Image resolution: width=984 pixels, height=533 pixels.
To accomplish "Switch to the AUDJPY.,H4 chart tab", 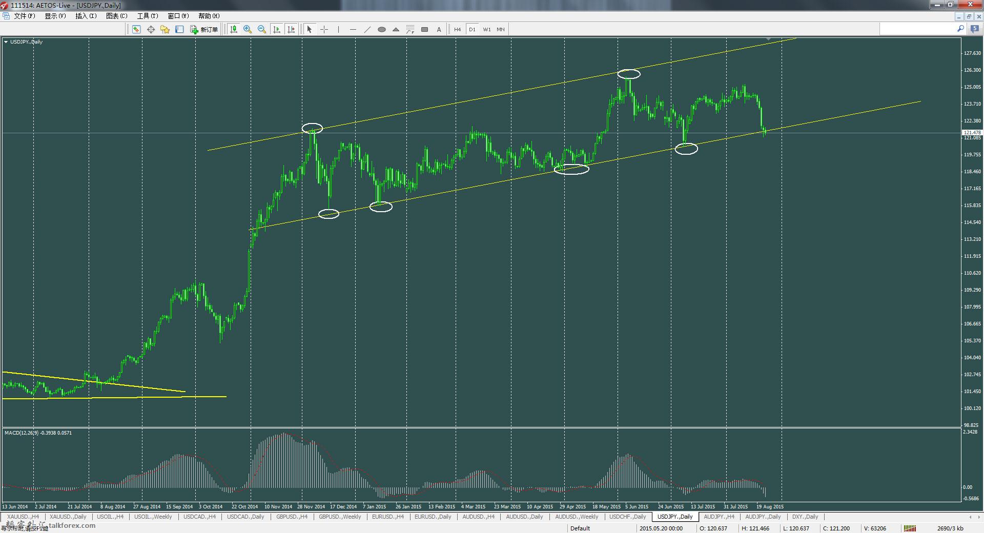I will (x=719, y=517).
